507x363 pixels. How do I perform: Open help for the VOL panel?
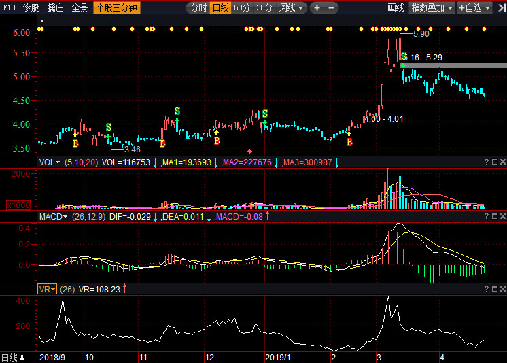(486, 162)
